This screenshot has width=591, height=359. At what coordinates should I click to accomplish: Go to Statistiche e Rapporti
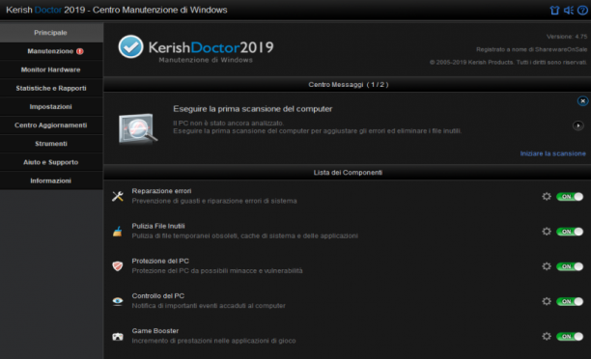click(x=51, y=88)
